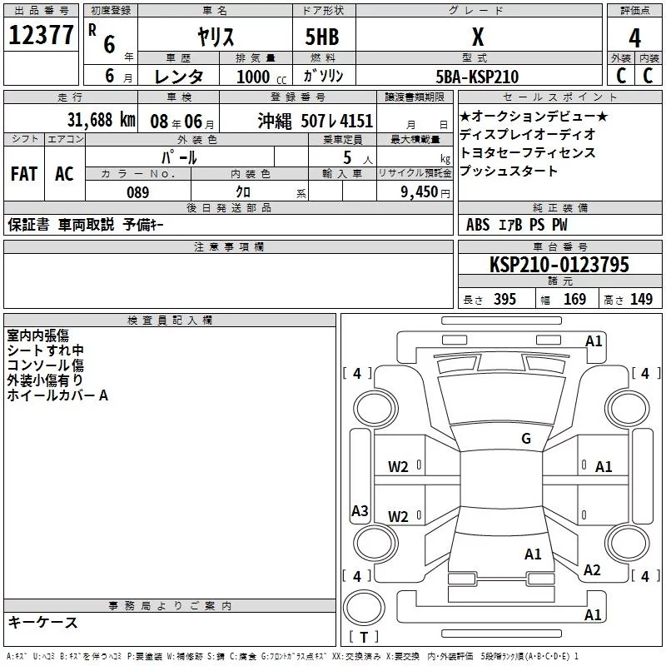This screenshot has height=666, width=666.
Task: Click the upper W2 door repair mark
Action: click(x=398, y=467)
